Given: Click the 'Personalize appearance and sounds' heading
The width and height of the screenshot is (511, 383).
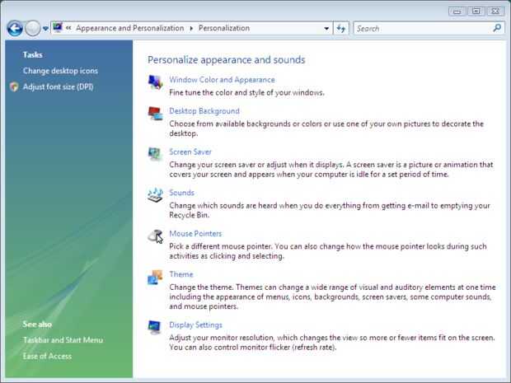Looking at the screenshot, I should tap(226, 60).
